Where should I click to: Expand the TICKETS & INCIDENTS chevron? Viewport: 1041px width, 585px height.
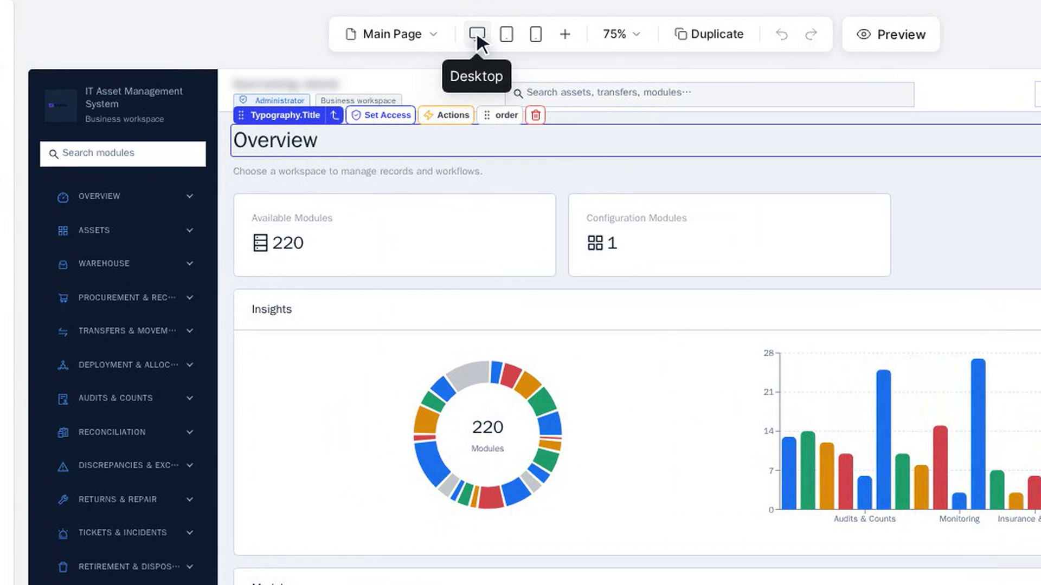coord(190,532)
